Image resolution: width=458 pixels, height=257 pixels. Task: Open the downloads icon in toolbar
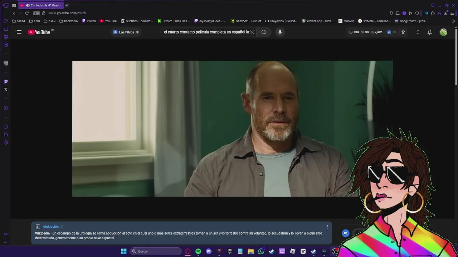[x=446, y=13]
